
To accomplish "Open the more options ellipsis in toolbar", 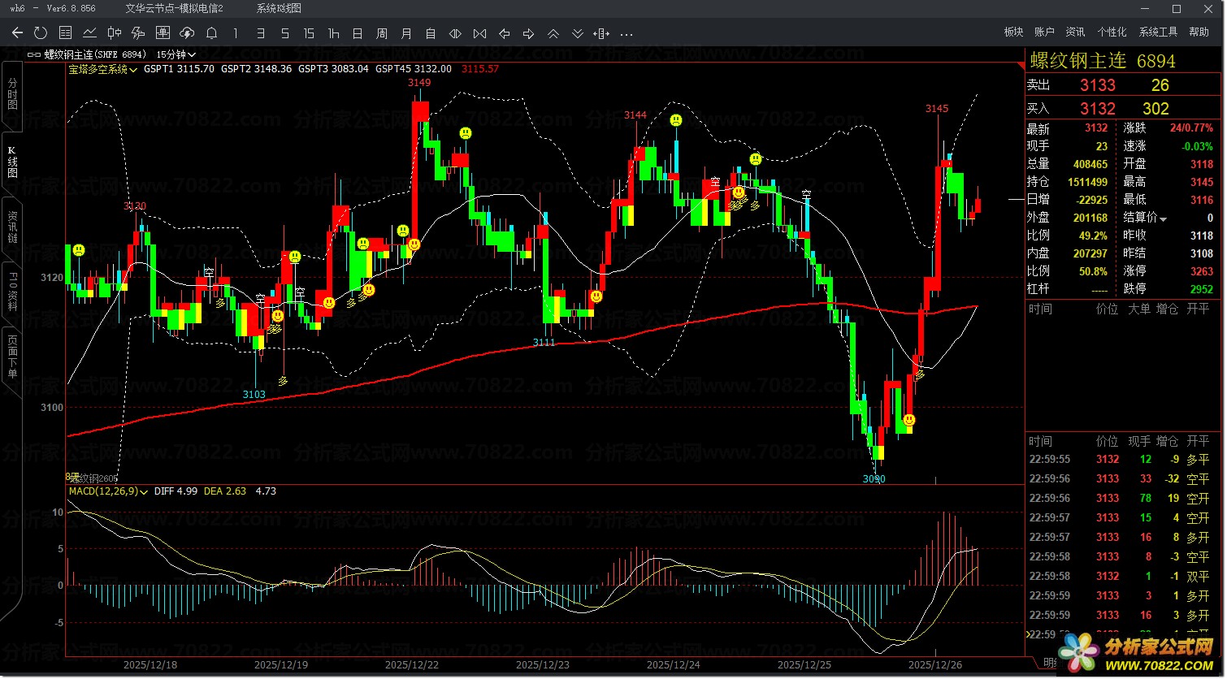I will click(x=626, y=34).
